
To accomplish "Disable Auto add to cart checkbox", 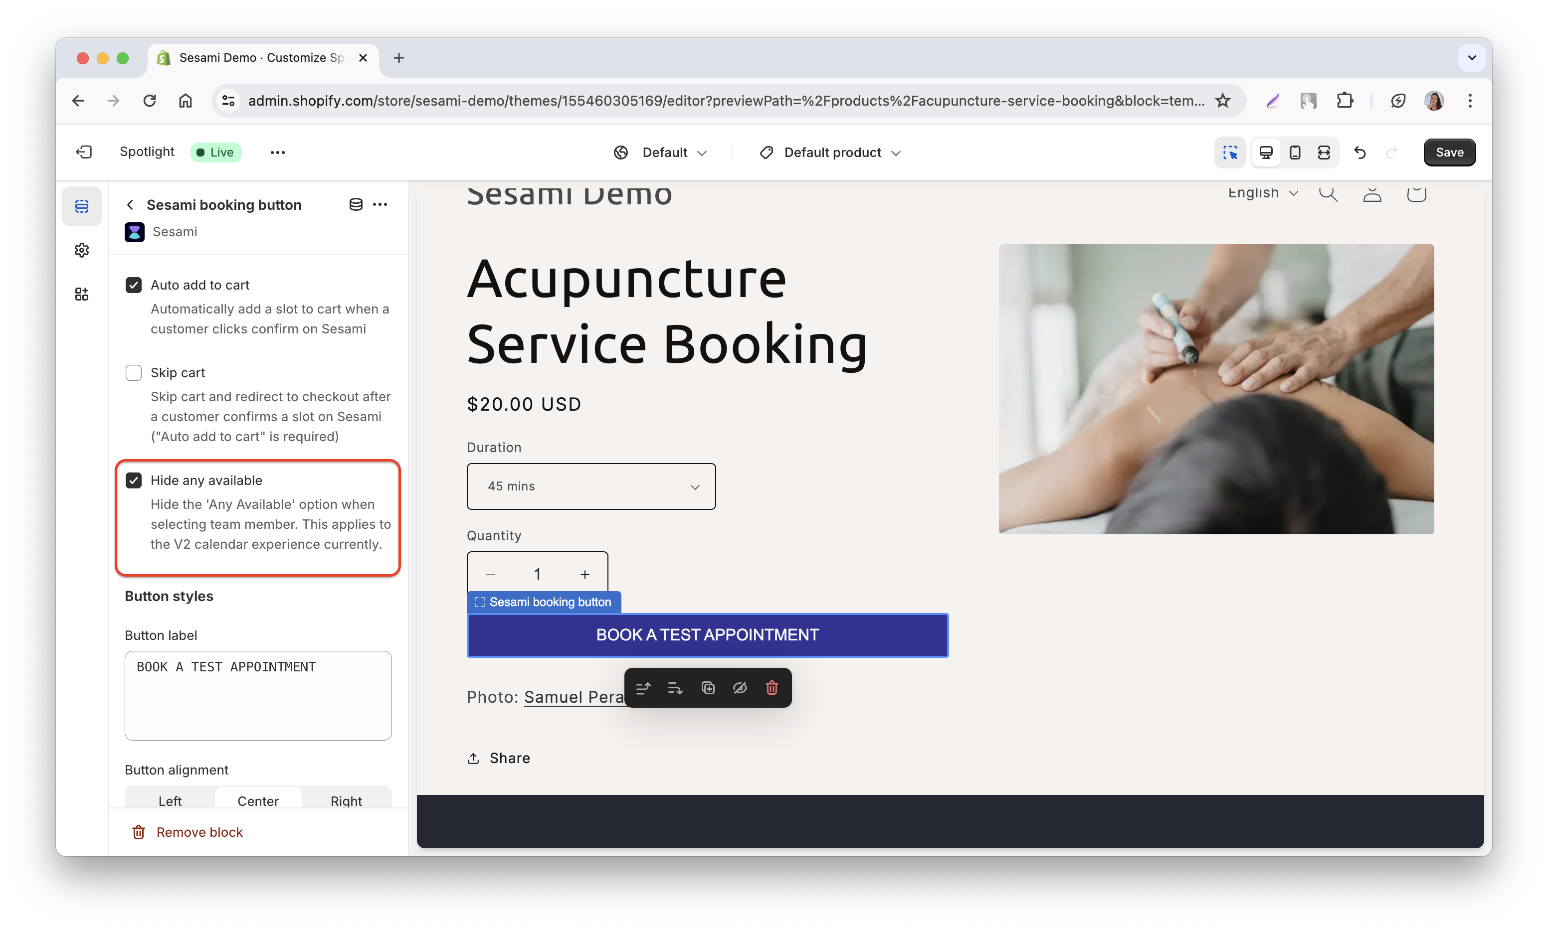I will 134,285.
